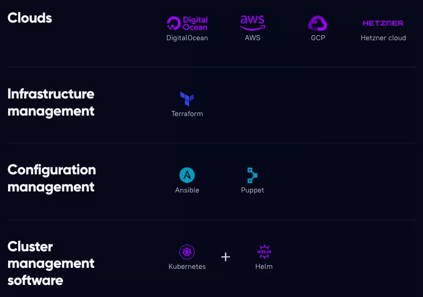423x297 pixels.
Task: Click the AWS logo
Action: [x=252, y=23]
